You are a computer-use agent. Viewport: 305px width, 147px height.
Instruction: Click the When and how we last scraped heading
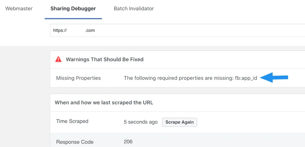(x=104, y=103)
